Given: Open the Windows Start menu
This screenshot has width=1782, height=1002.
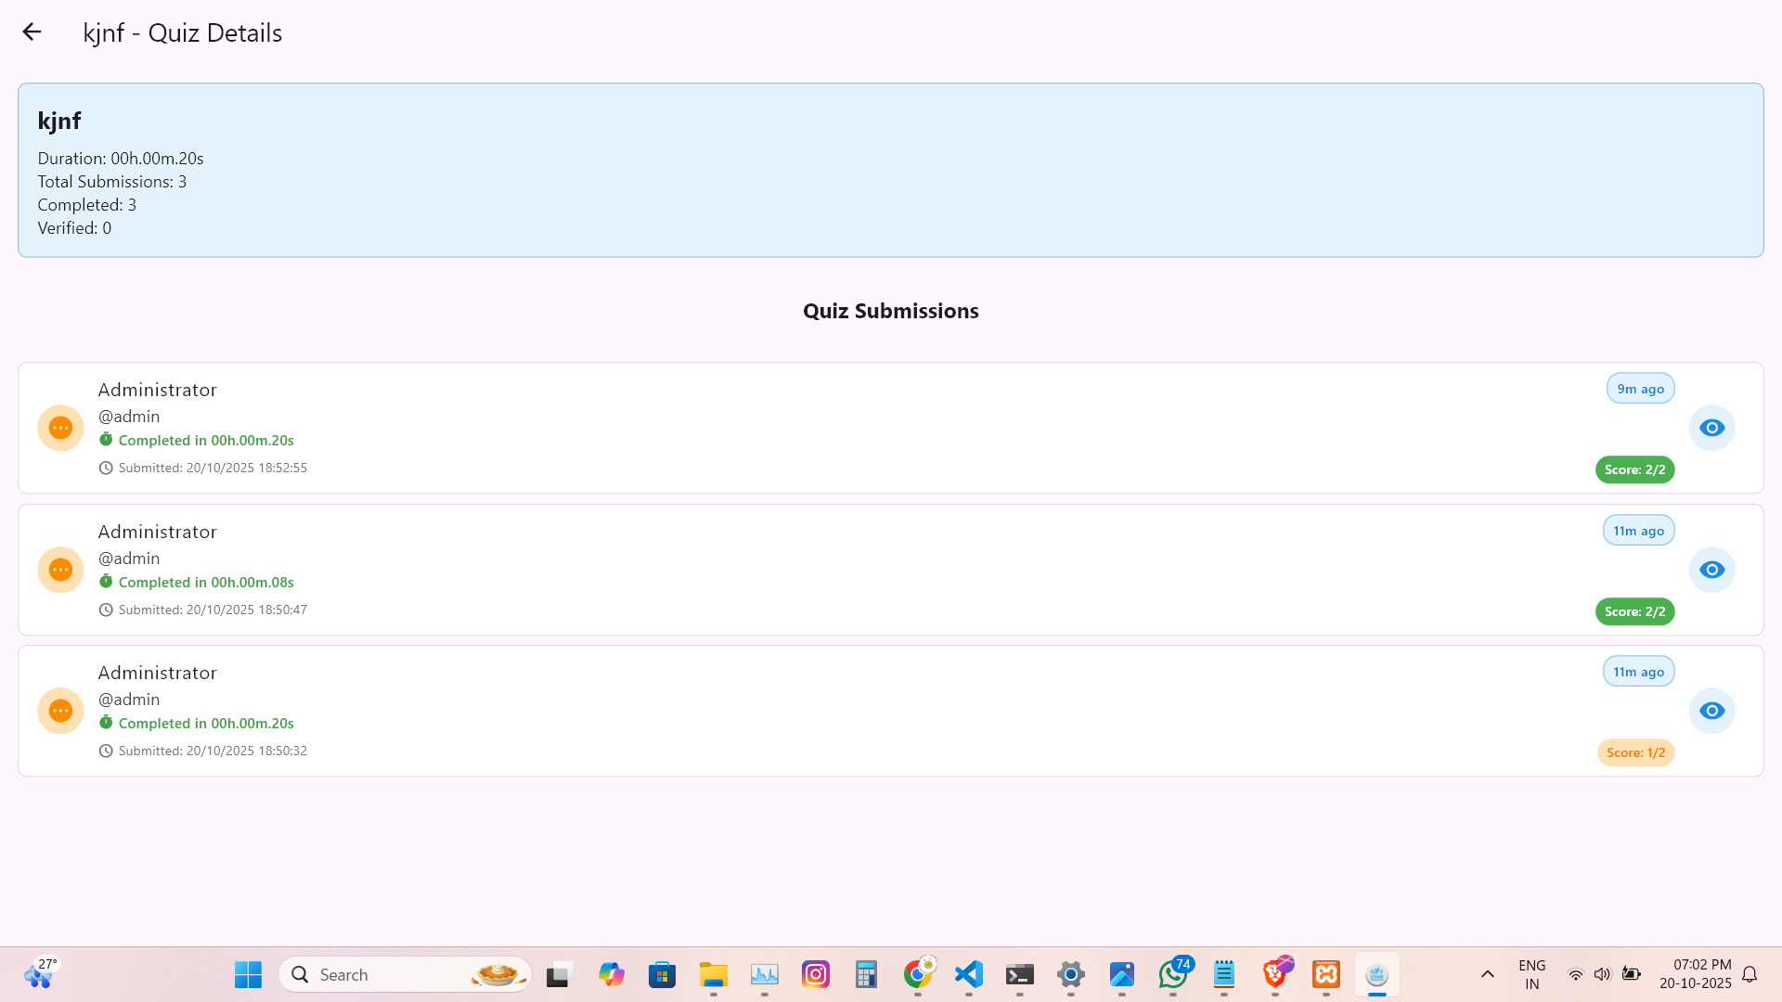Looking at the screenshot, I should (247, 974).
